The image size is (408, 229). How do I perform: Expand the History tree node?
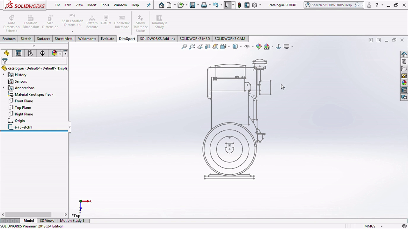pos(4,75)
